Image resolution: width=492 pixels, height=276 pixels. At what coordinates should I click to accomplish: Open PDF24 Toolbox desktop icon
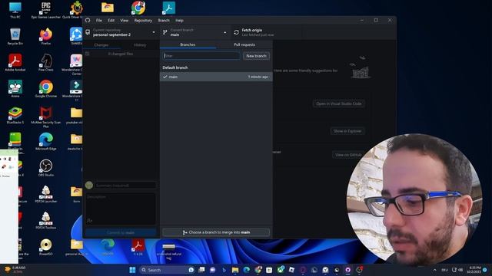[46, 220]
